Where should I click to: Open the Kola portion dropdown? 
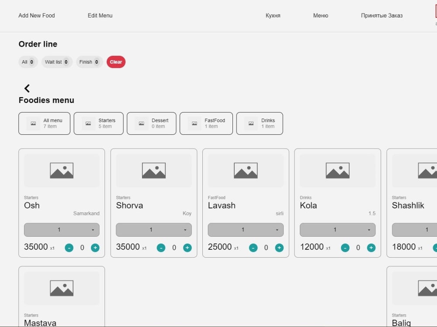point(337,230)
